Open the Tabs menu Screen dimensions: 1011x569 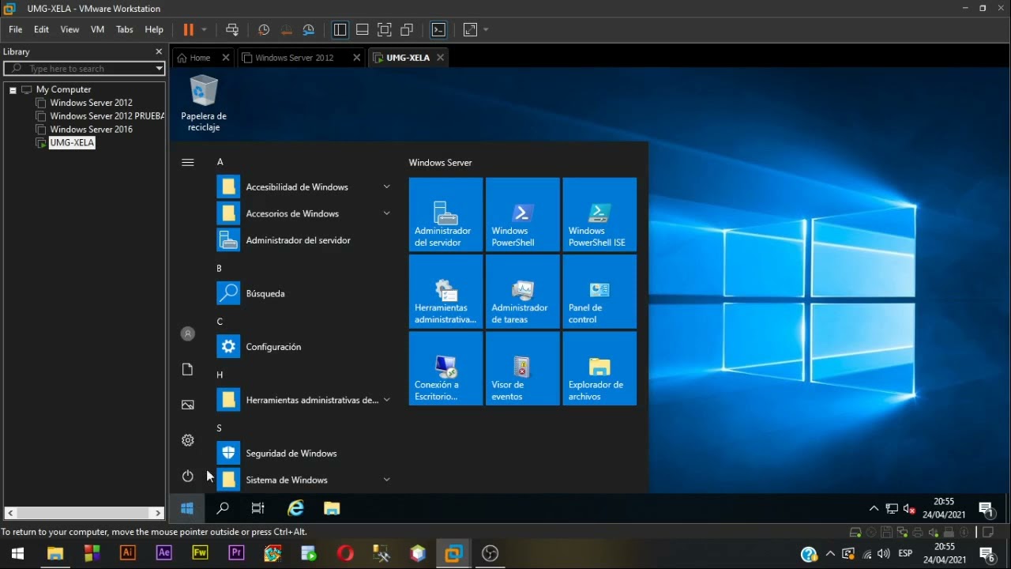click(125, 29)
